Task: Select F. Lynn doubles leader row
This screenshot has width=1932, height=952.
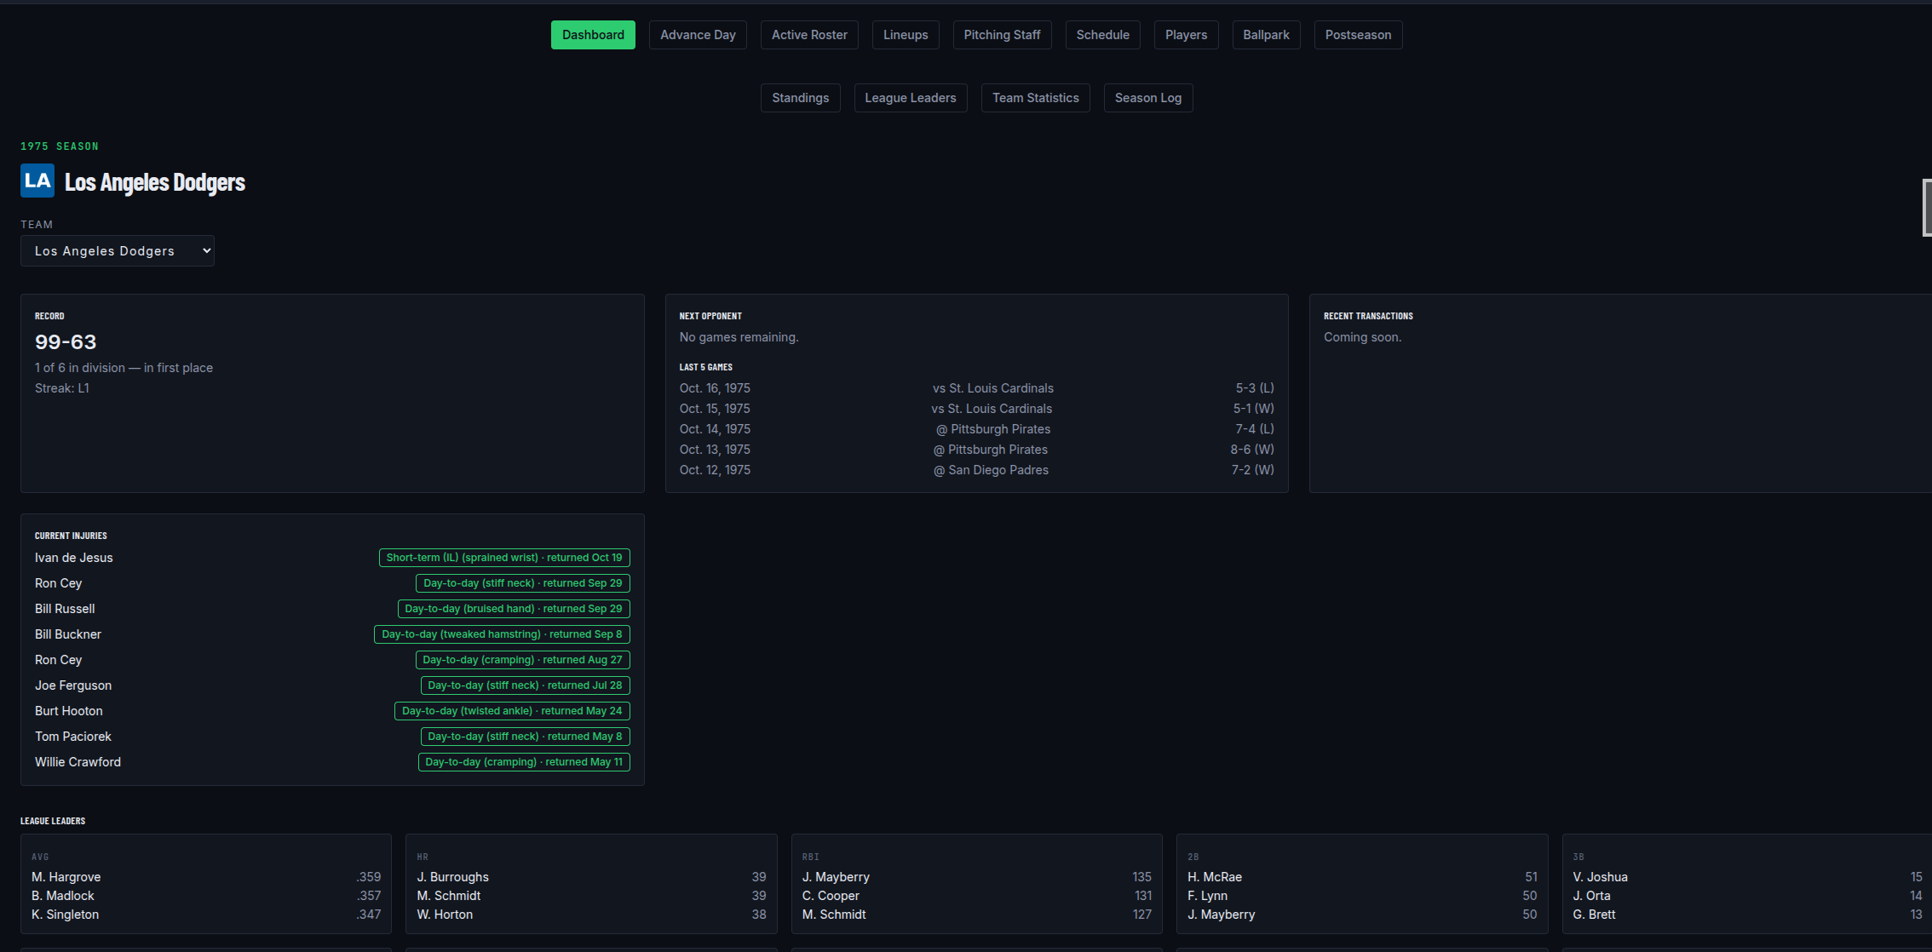Action: tap(1362, 896)
